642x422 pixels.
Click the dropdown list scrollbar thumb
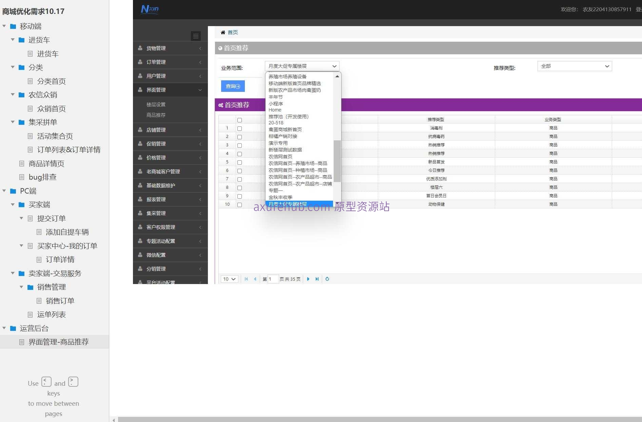337,161
